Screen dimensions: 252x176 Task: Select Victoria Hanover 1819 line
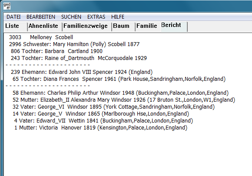click(x=101, y=128)
